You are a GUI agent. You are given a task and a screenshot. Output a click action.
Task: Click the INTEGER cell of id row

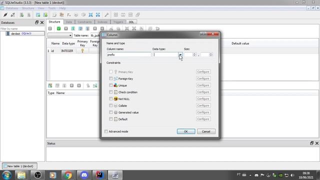(67, 51)
